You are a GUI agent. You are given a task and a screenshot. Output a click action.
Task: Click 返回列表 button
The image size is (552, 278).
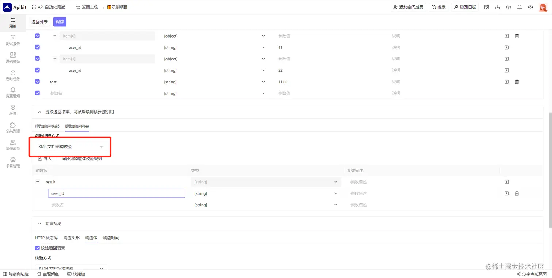(x=39, y=22)
